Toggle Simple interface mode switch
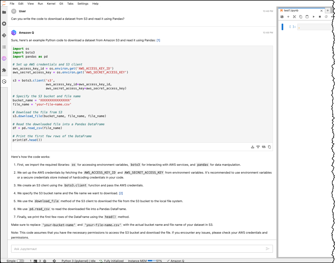The width and height of the screenshot is (335, 263). coord(20,261)
